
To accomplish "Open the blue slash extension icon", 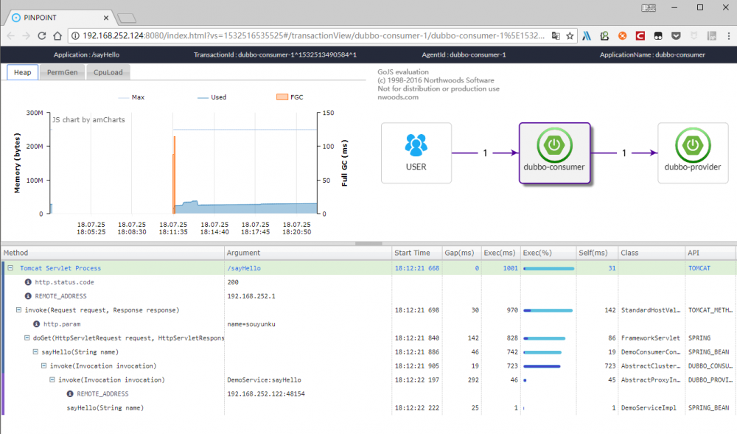I will tap(587, 35).
